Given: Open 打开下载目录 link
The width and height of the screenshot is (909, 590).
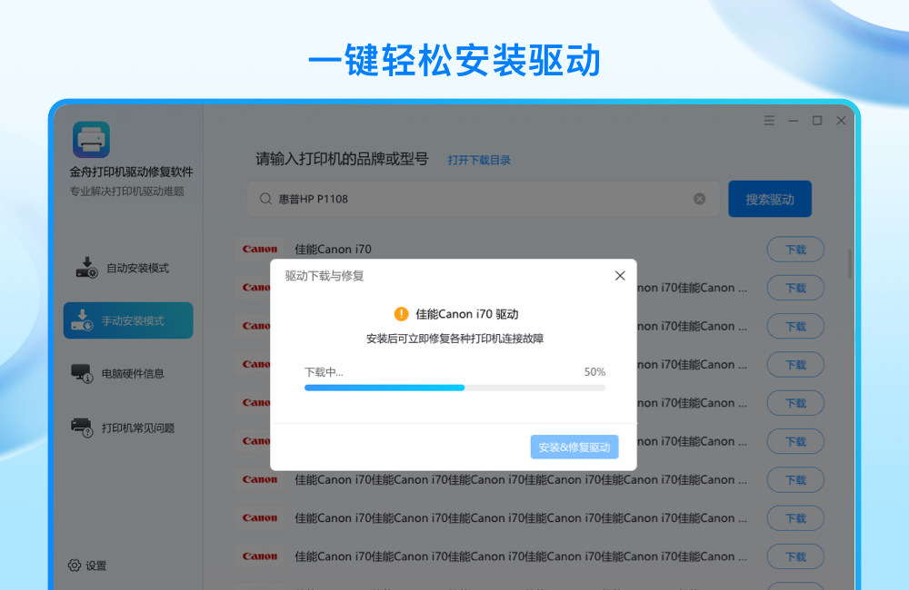Looking at the screenshot, I should (x=478, y=159).
